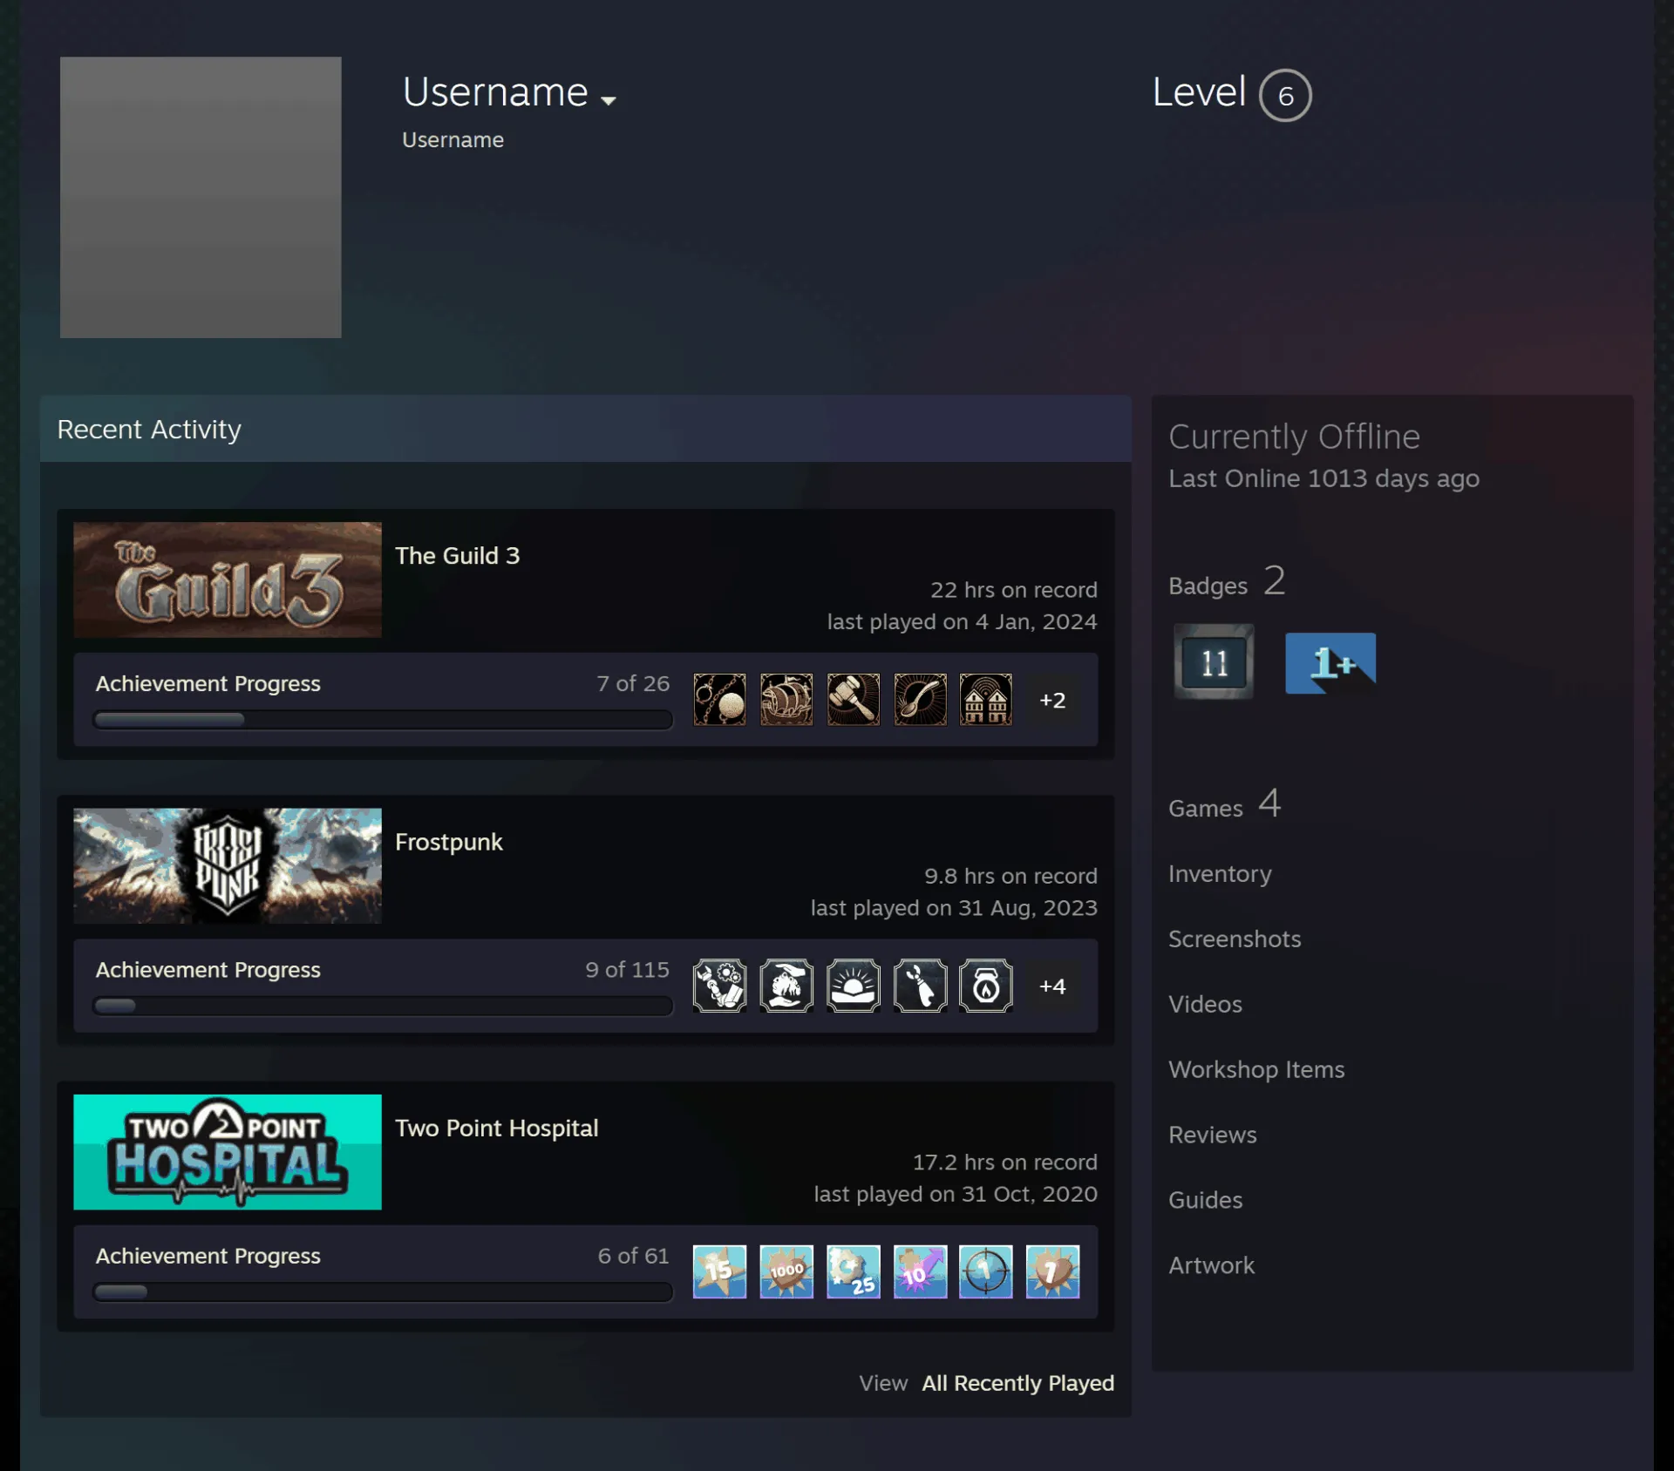This screenshot has height=1471, width=1674.
Task: Click the sunrise achievement icon for Frostpunk
Action: pyautogui.click(x=853, y=985)
